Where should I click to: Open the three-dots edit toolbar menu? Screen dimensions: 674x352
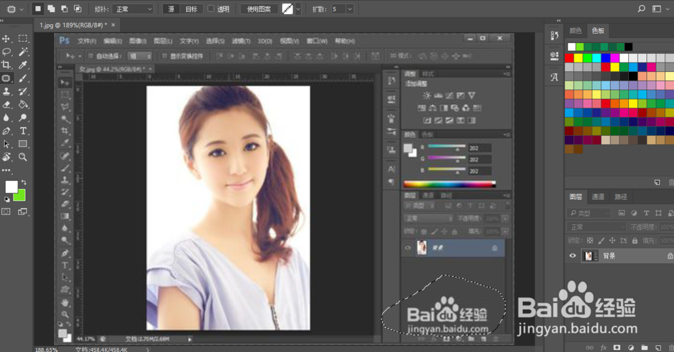[x=6, y=170]
